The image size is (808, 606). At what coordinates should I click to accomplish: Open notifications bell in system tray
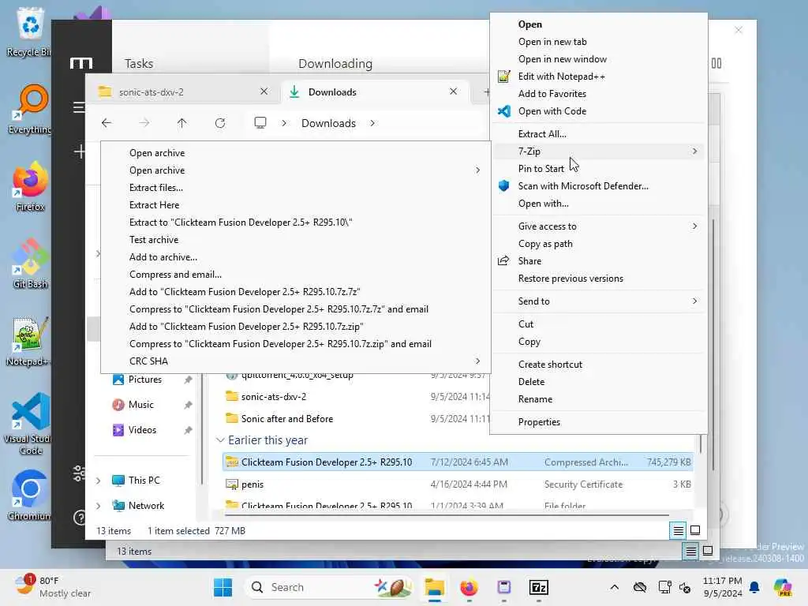(x=754, y=587)
